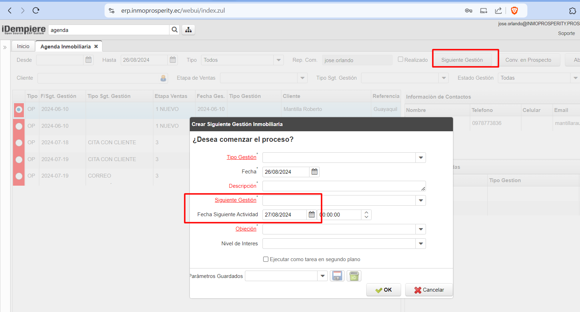The image size is (580, 312).
Task: Close the Agenda Inmobiliaria tab
Action: coord(96,46)
